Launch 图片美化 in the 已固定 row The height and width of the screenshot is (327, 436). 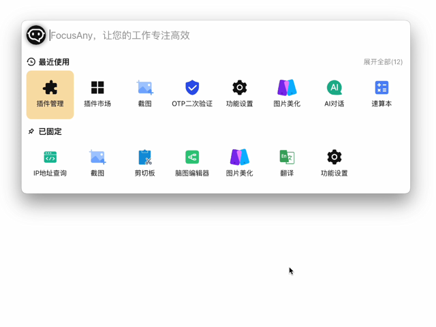click(239, 164)
